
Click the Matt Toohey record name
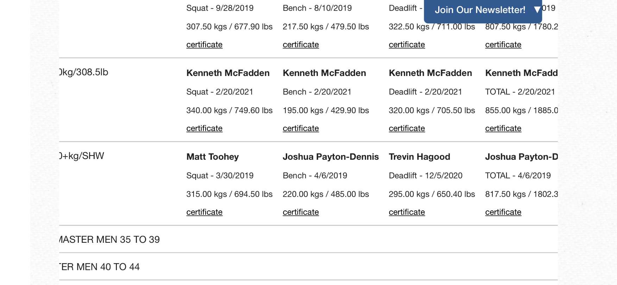point(213,157)
